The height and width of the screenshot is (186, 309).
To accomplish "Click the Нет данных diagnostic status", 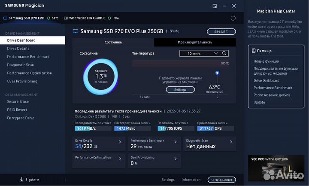I will [201, 146].
